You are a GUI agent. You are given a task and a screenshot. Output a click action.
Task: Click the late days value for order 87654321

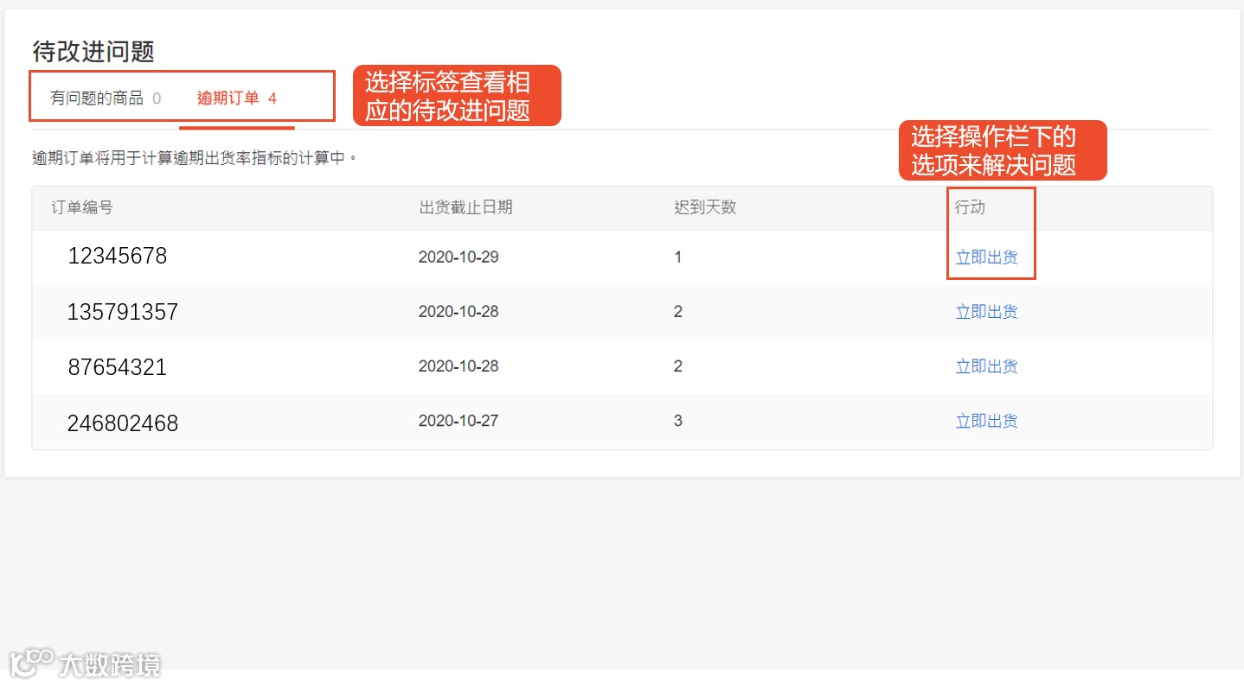[x=678, y=366]
